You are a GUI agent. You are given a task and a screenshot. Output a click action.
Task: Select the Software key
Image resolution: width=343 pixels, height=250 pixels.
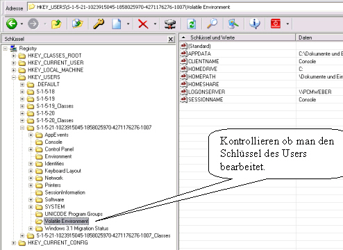point(54,199)
